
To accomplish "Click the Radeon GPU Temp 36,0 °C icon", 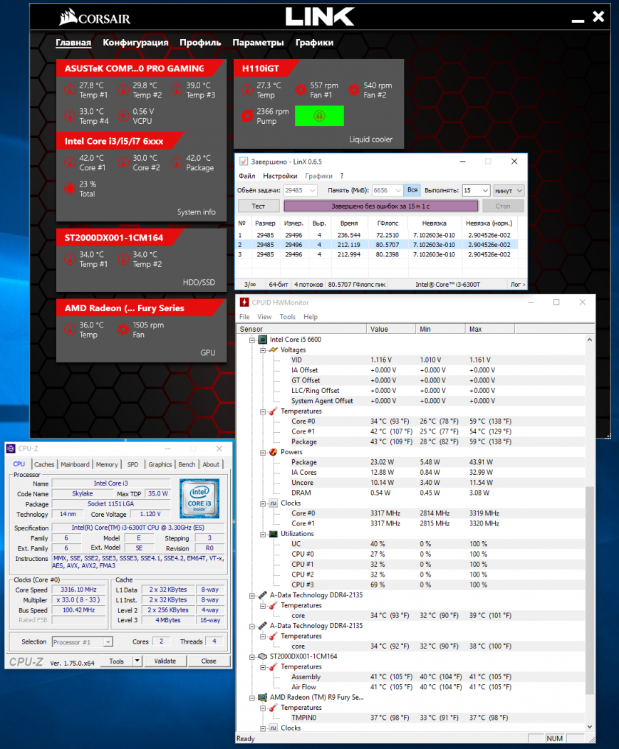I will tap(70, 329).
